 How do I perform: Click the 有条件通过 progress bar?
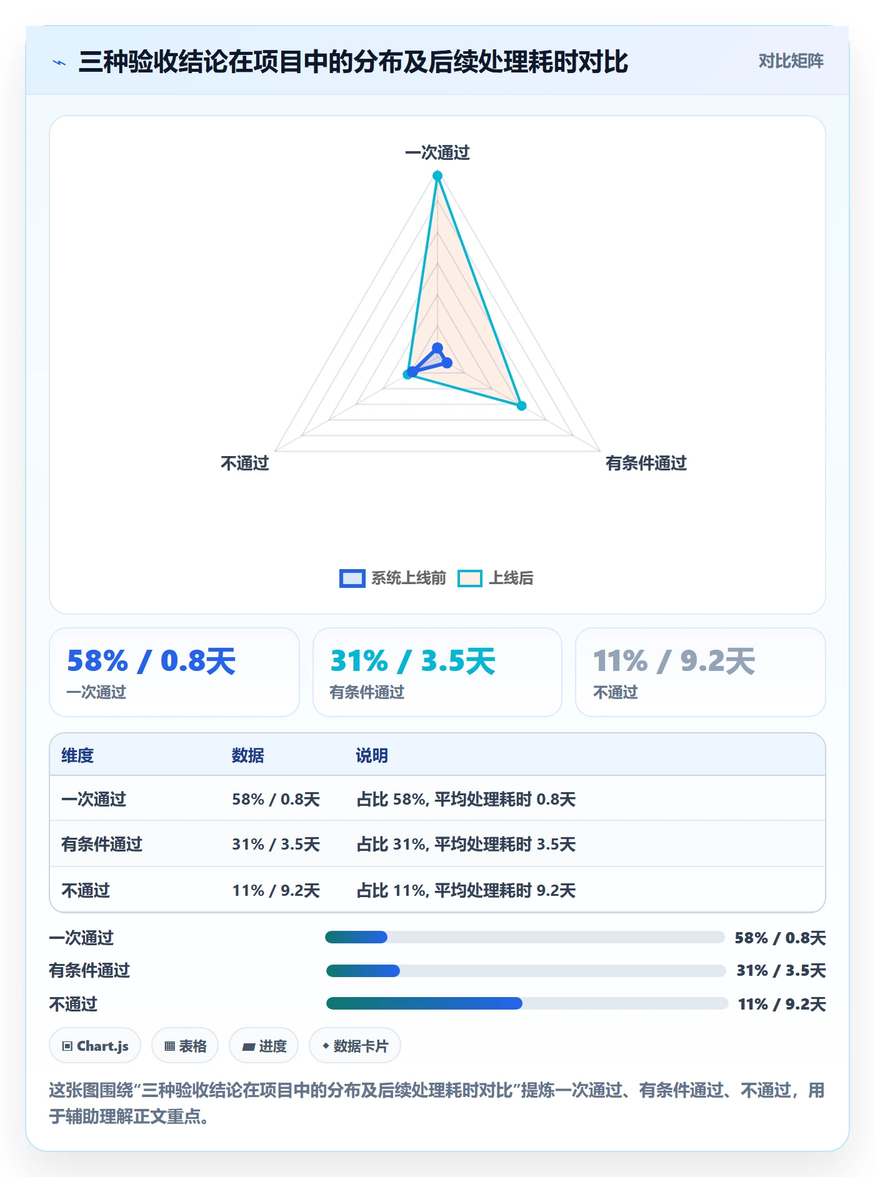(526, 970)
